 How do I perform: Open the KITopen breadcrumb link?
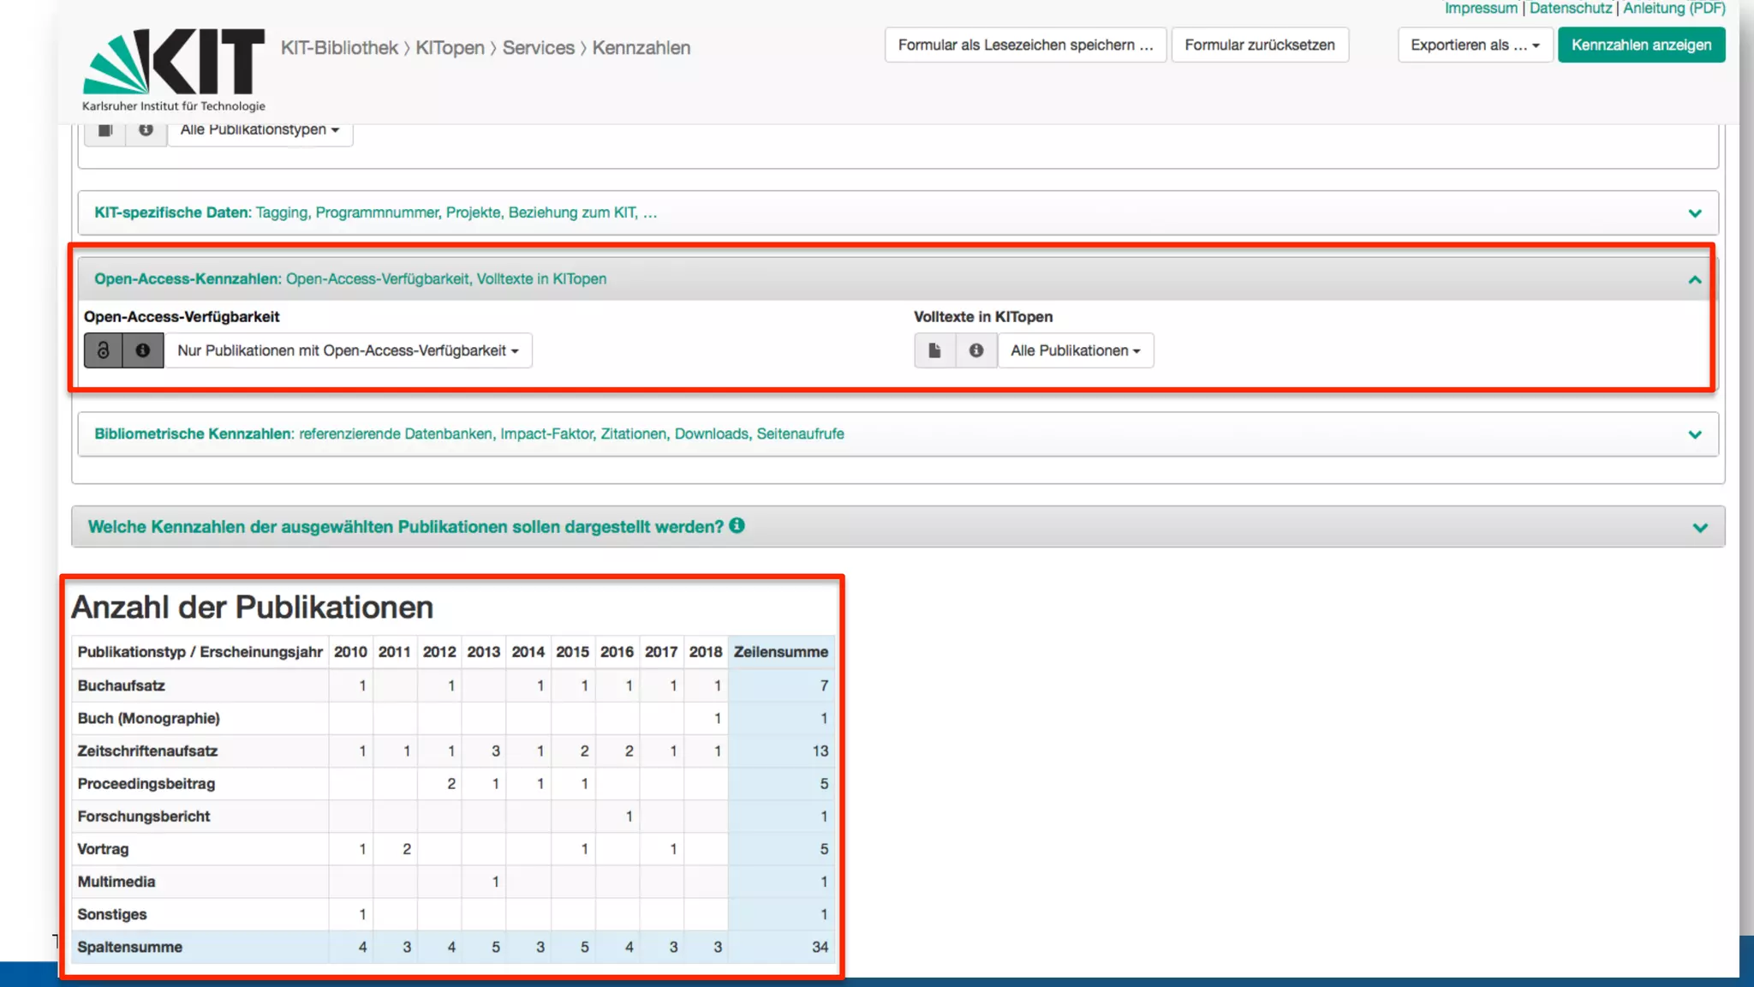click(x=450, y=48)
